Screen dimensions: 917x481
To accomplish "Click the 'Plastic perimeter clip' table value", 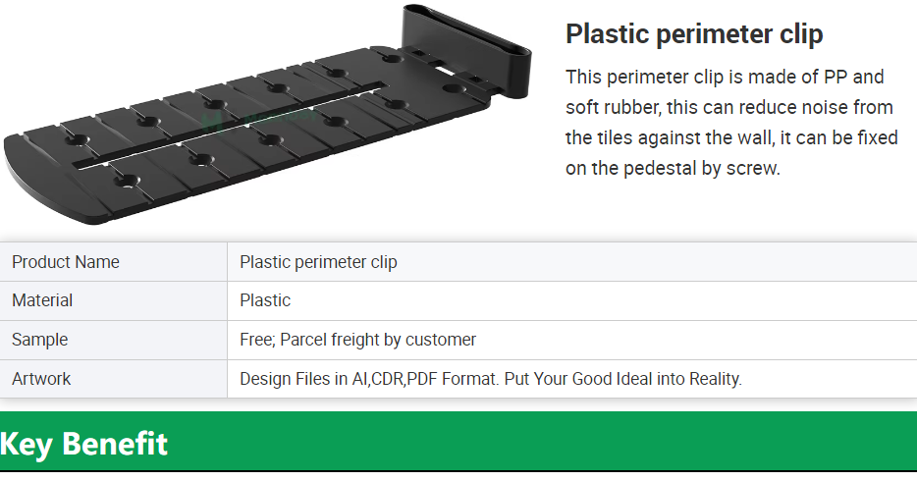I will tap(318, 262).
